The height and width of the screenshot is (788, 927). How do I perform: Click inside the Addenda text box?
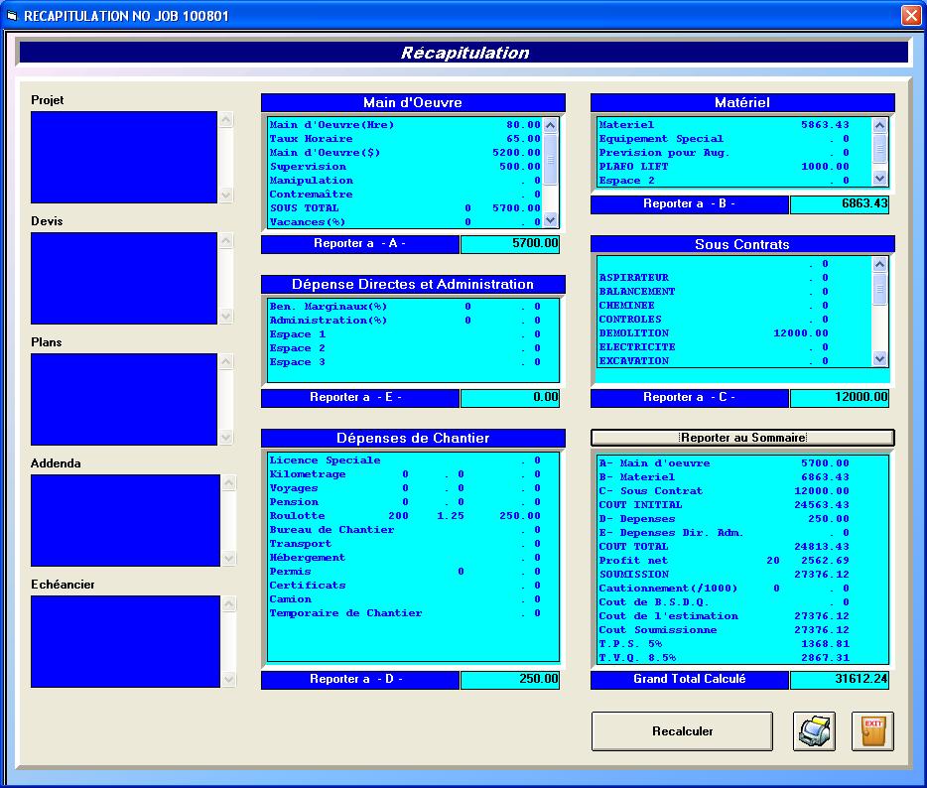pos(124,520)
